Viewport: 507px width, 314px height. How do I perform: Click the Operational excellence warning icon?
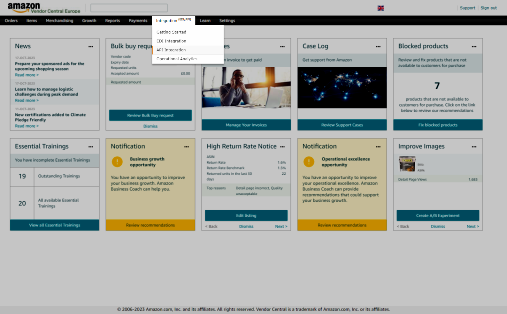(x=309, y=162)
